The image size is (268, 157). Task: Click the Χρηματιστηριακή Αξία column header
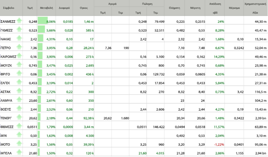click(255, 7)
